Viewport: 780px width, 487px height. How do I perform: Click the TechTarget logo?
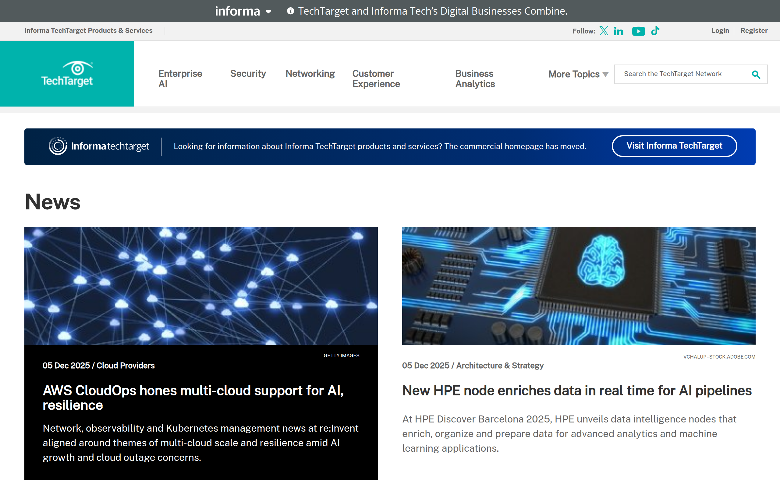(67, 74)
